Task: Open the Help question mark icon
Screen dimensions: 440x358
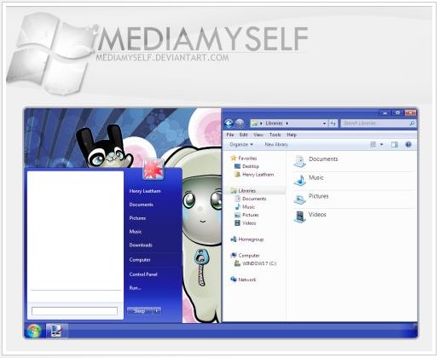Action: coord(408,144)
